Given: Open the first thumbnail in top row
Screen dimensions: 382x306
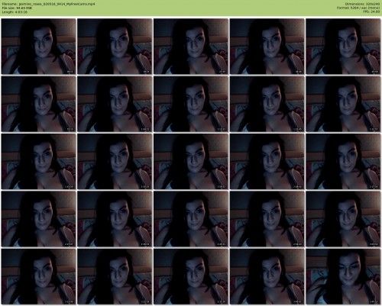Looking at the screenshot, I should 39,47.
